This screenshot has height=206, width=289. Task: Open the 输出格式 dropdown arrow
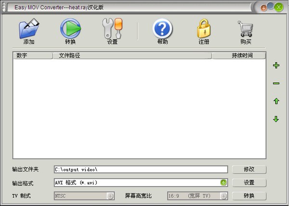coord(223,182)
